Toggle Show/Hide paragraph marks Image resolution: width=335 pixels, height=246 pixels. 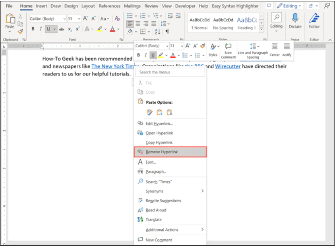167,32
